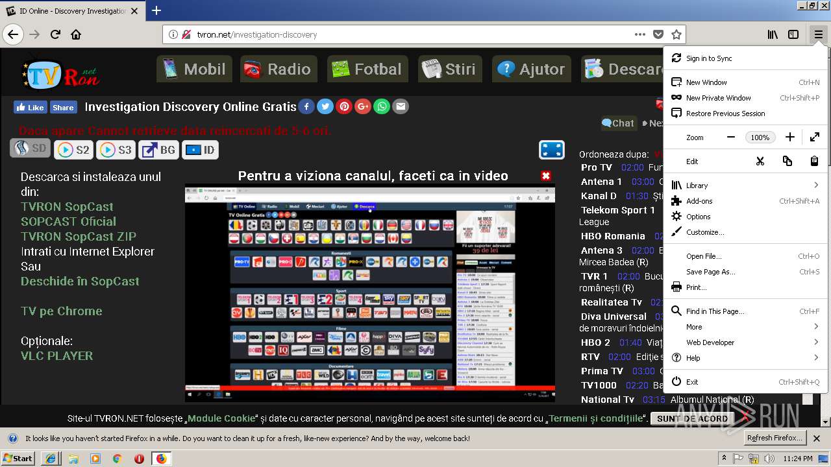Reload the current page
The image size is (831, 467).
[x=56, y=34]
